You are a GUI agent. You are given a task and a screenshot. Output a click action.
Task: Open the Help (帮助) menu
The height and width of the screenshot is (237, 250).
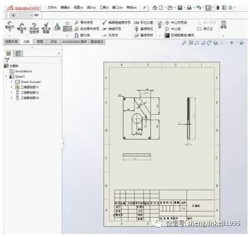point(132,7)
